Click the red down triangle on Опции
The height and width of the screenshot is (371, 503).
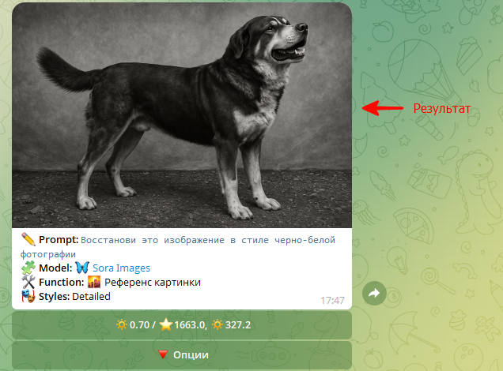pos(163,354)
